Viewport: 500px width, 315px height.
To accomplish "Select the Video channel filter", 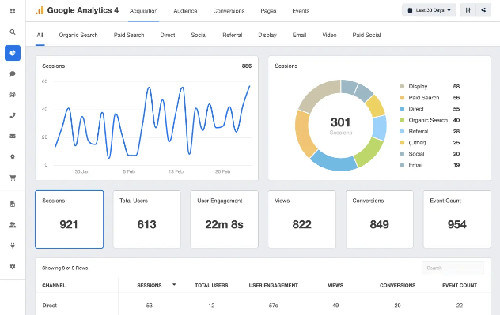I will click(329, 35).
